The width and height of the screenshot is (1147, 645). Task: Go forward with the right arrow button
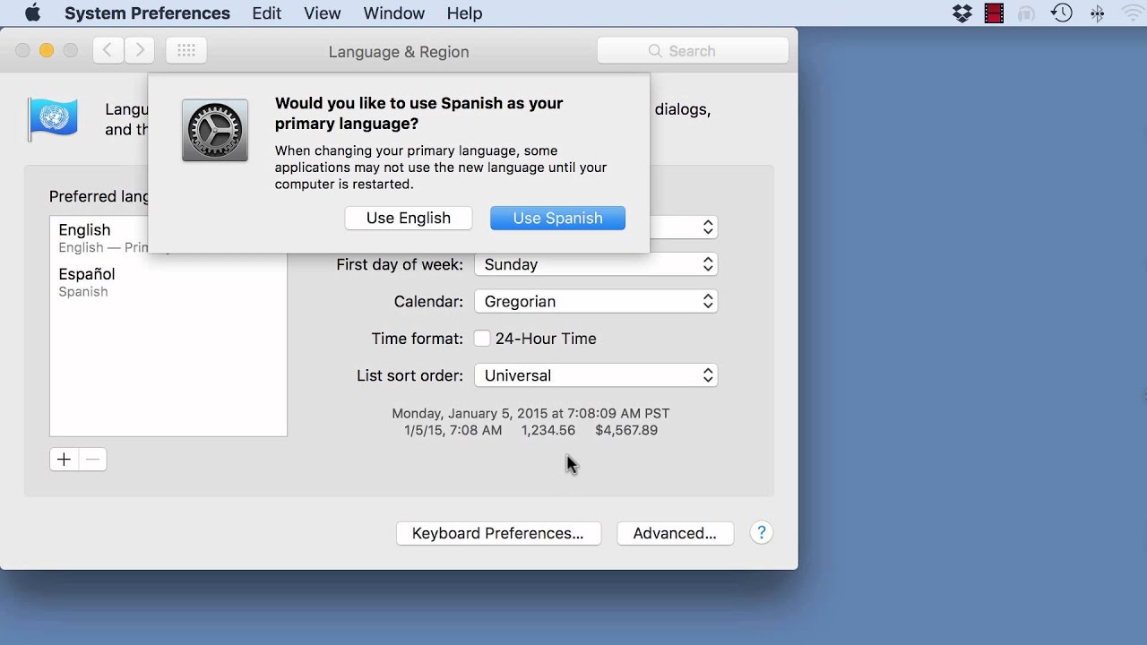[139, 51]
